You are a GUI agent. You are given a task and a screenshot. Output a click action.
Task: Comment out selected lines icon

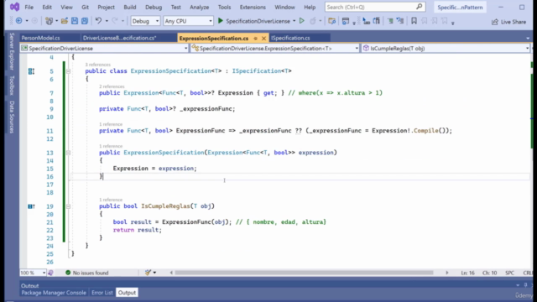[390, 21]
